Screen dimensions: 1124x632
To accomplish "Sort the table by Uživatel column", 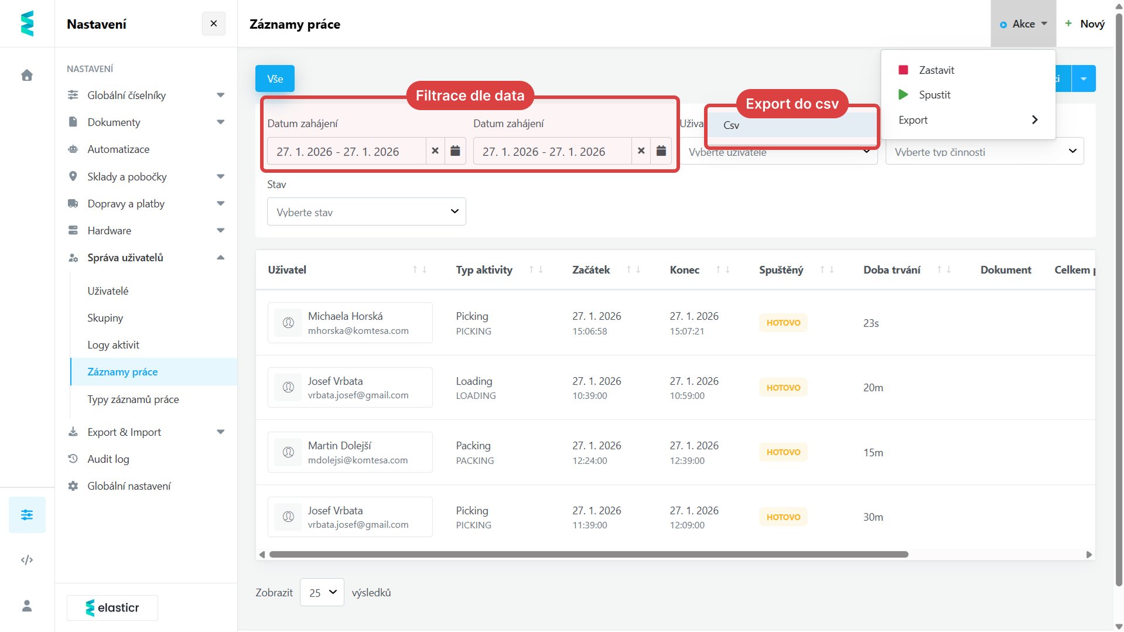I will pyautogui.click(x=419, y=270).
